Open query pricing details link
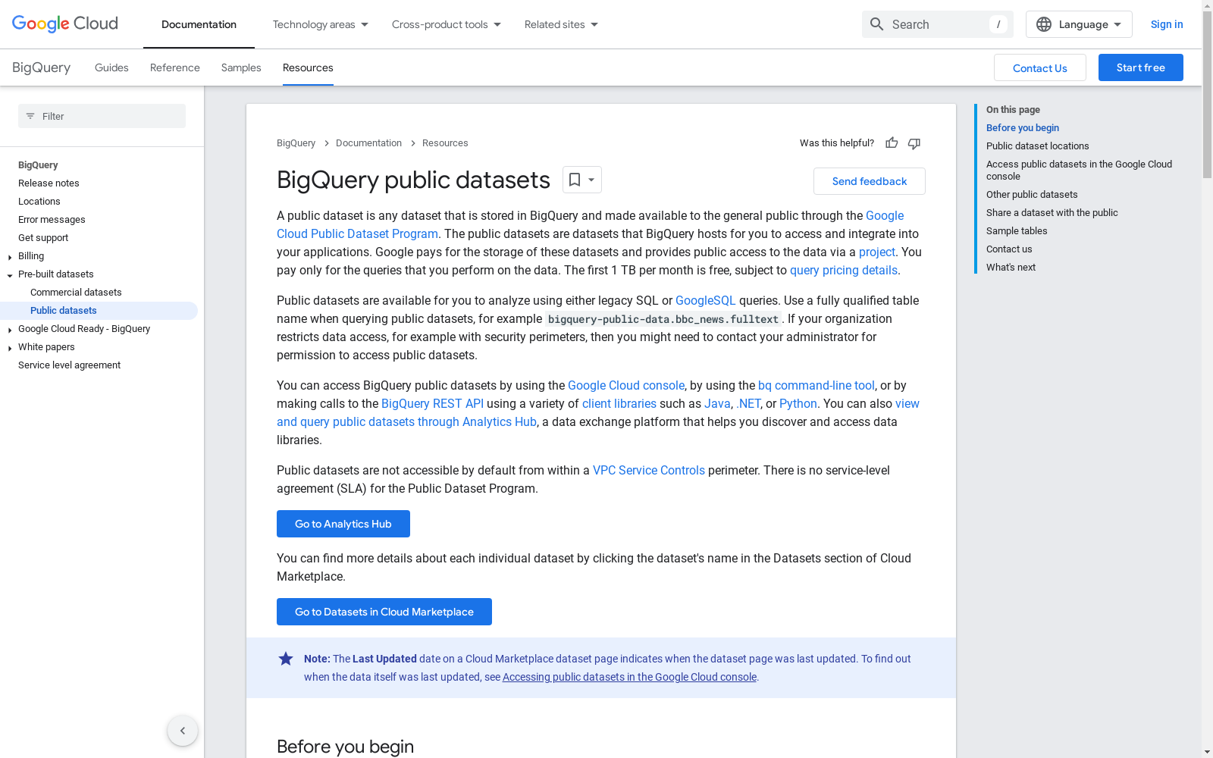This screenshot has width=1213, height=758. pyautogui.click(x=844, y=271)
